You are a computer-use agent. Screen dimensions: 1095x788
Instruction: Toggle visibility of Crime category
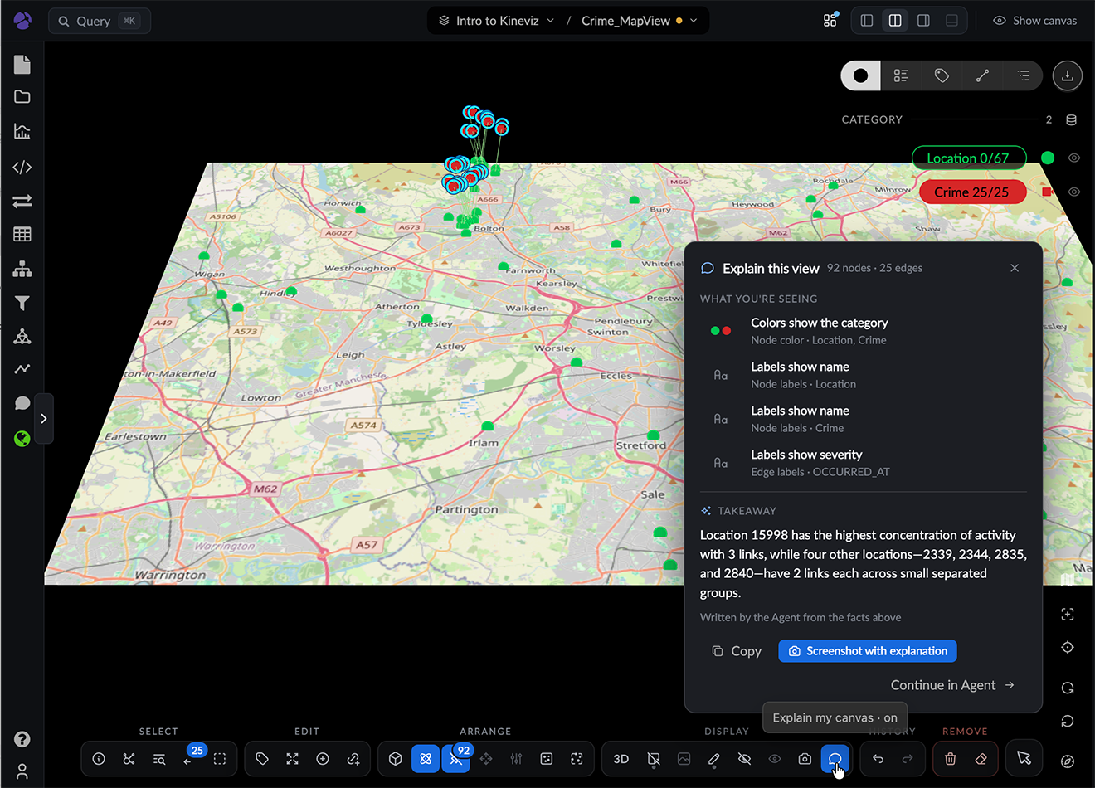point(1074,192)
